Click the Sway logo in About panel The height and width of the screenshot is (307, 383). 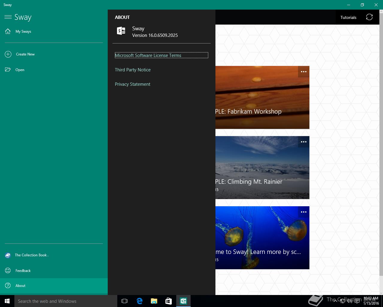[121, 31]
